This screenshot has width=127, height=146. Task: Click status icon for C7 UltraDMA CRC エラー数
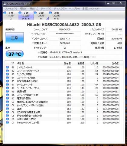(x=7, y=123)
